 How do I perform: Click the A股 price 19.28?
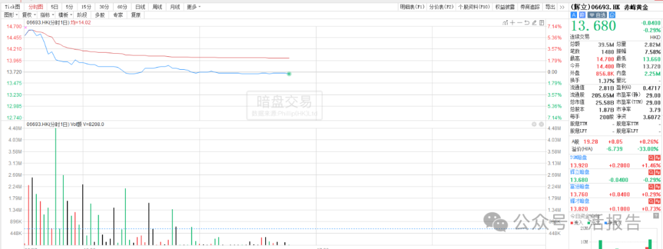(591, 143)
